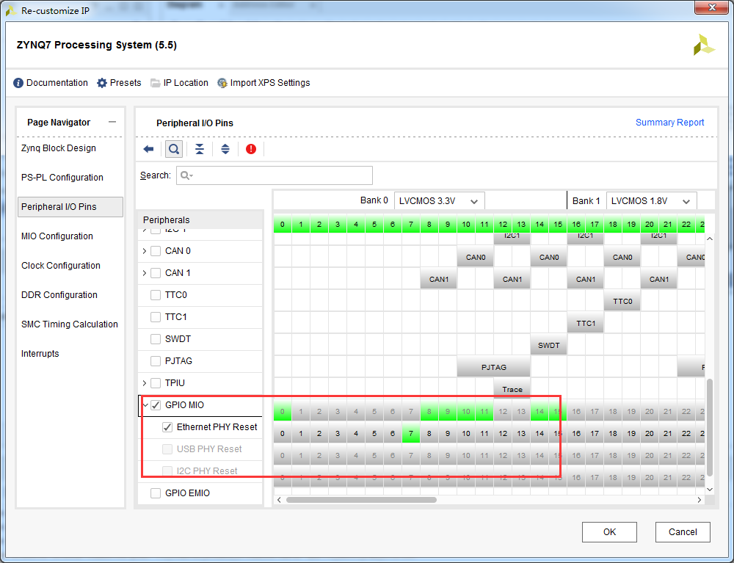The image size is (734, 563).
Task: Click the CAN0 block at pins 10-11
Action: pyautogui.click(x=476, y=257)
